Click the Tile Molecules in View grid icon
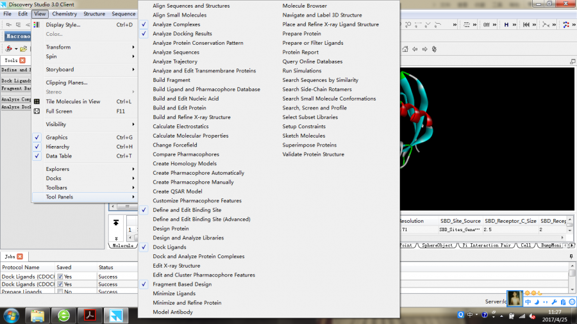577x324 pixels. [x=37, y=101]
